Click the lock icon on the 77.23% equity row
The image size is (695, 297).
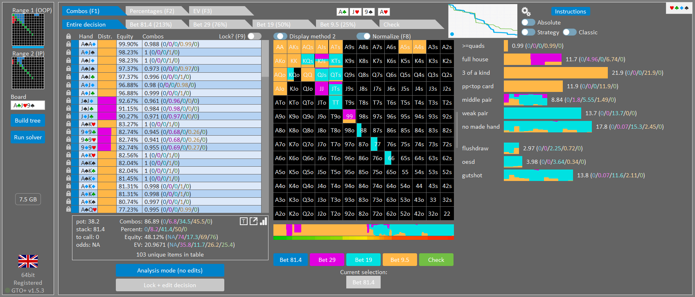pyautogui.click(x=68, y=210)
